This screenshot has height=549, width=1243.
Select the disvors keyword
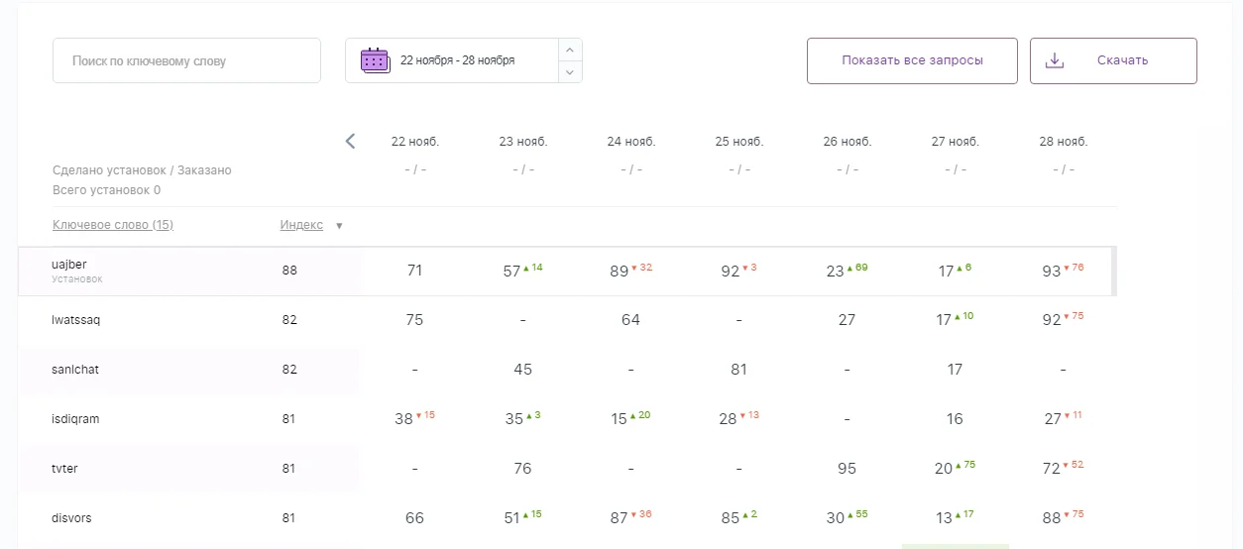pos(71,518)
